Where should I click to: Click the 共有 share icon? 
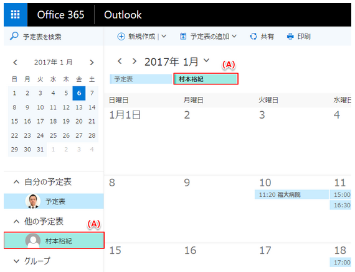[x=253, y=37]
